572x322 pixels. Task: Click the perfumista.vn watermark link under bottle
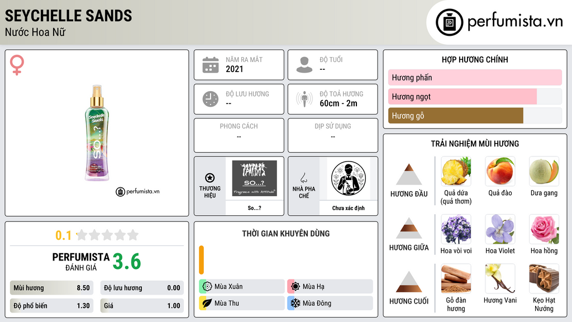click(137, 191)
